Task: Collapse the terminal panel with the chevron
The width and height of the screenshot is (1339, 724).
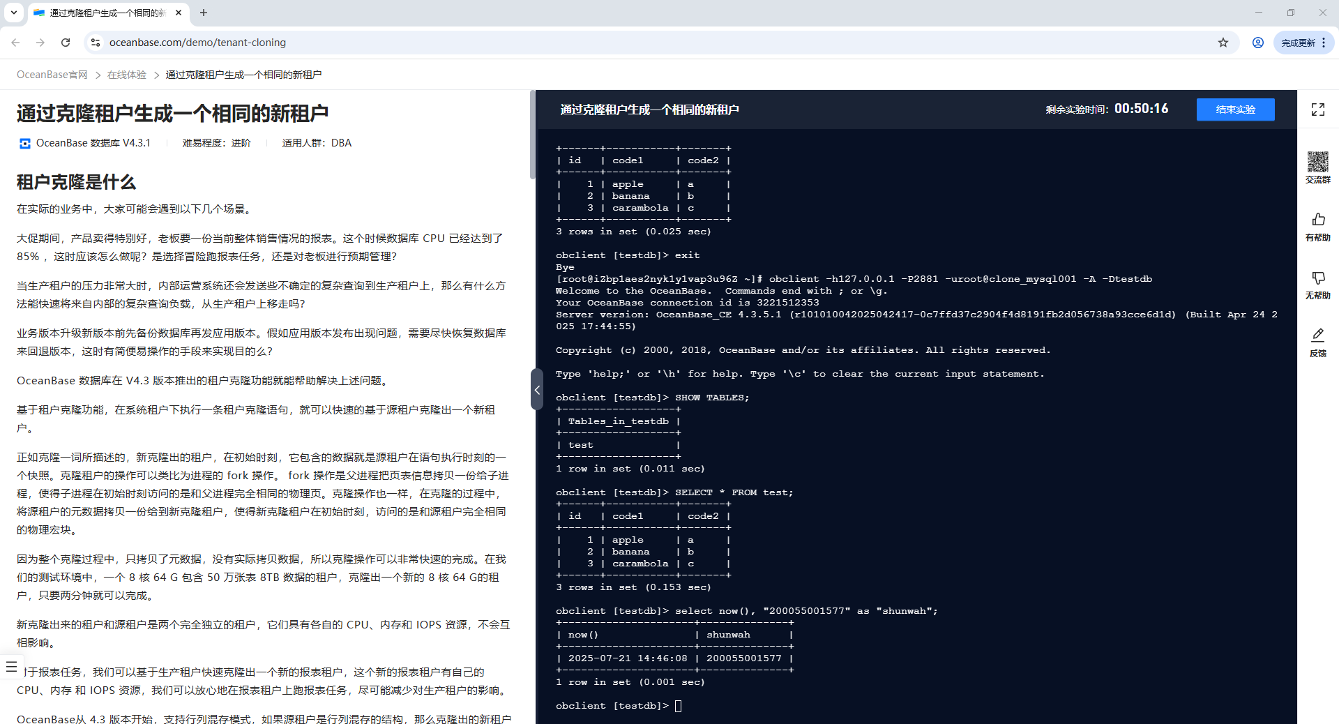Action: click(537, 389)
